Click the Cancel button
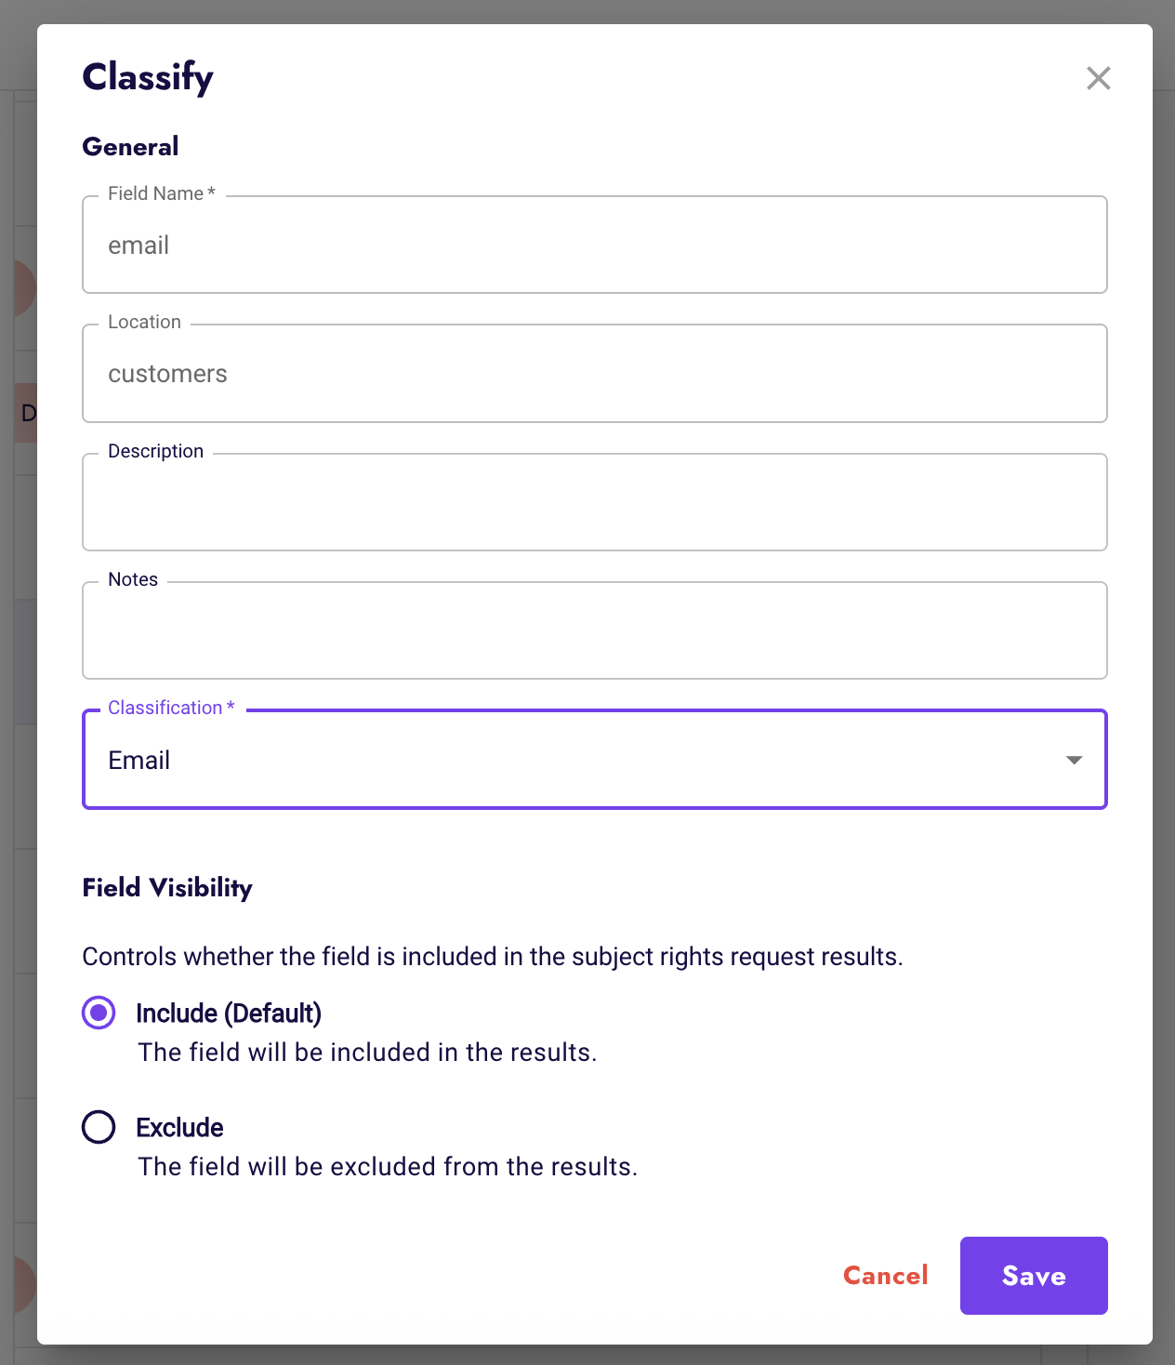 [x=884, y=1276]
